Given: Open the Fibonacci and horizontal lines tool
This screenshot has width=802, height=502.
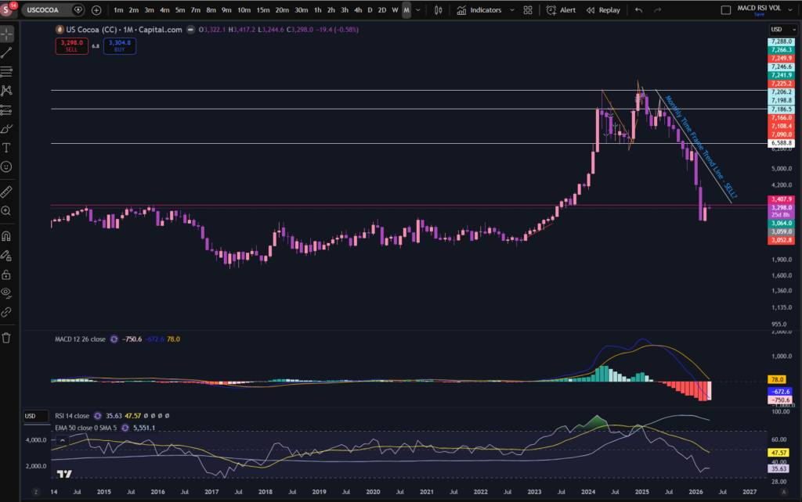Looking at the screenshot, I should coord(6,71).
